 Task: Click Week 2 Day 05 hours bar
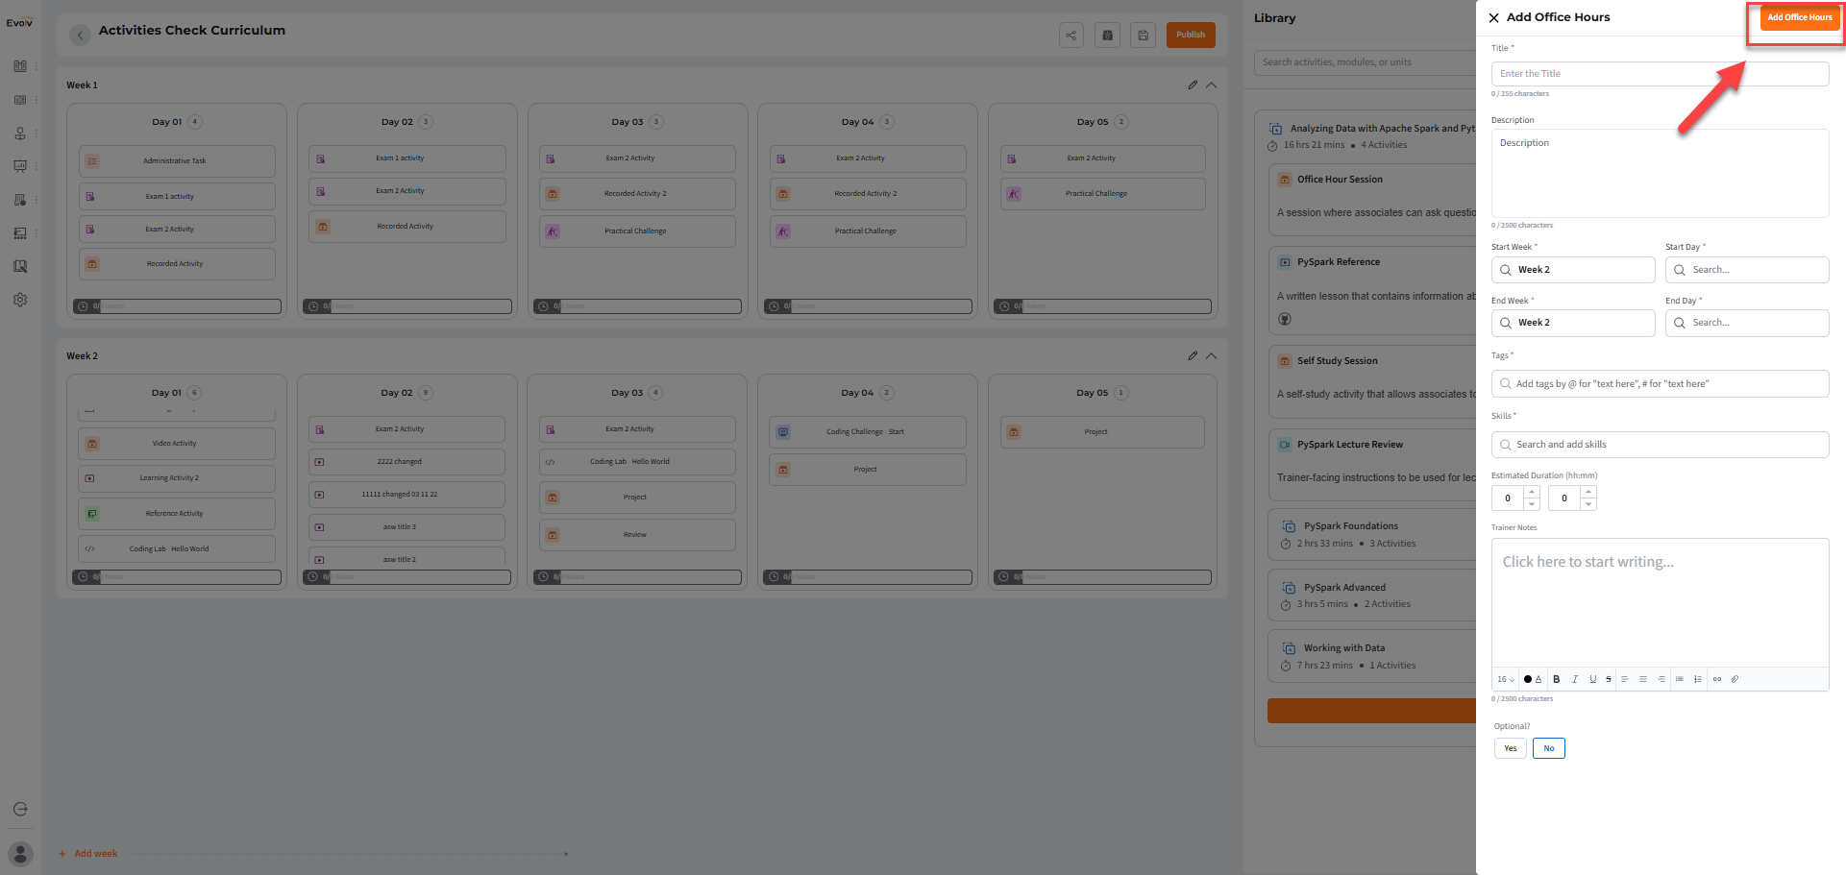[x=1102, y=577]
